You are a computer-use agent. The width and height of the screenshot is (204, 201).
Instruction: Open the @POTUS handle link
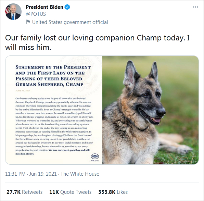click(x=36, y=14)
